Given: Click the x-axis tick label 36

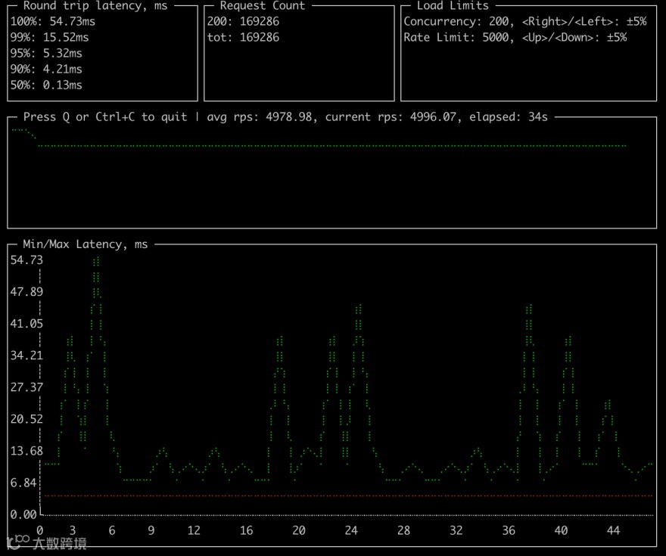Looking at the screenshot, I should [509, 530].
